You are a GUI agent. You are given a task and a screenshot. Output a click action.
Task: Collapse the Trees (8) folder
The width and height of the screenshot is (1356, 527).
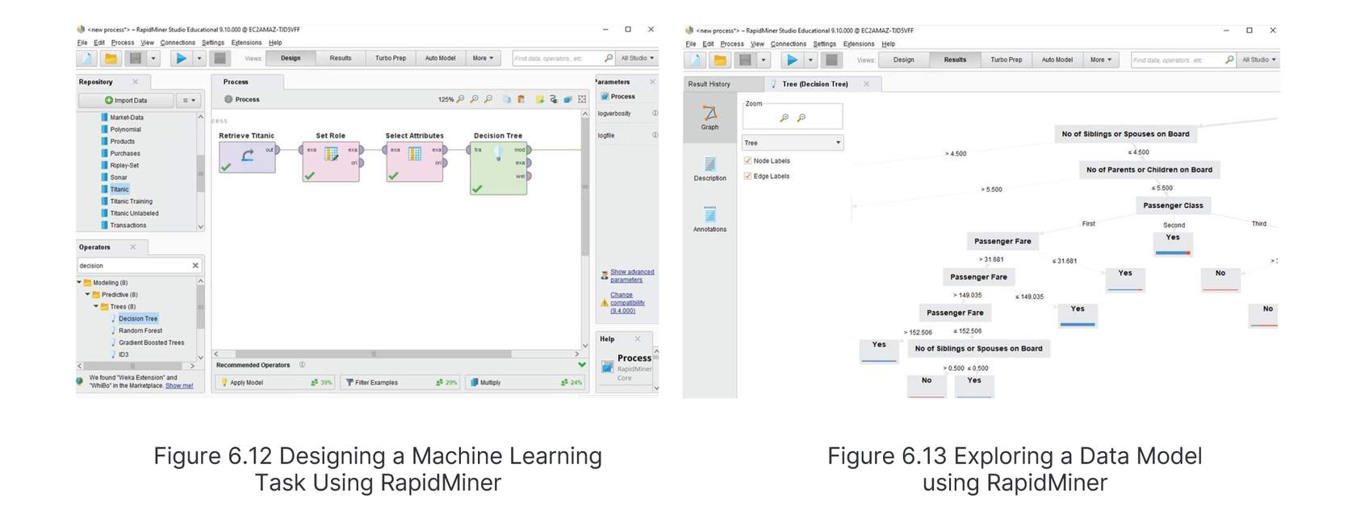95,307
